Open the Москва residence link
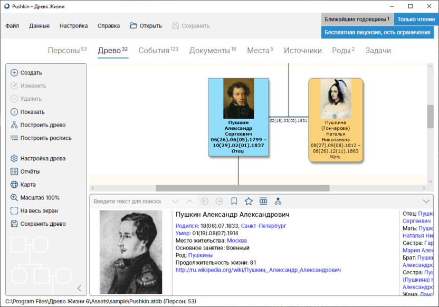Viewport: 439px width, 307px height. click(x=237, y=241)
